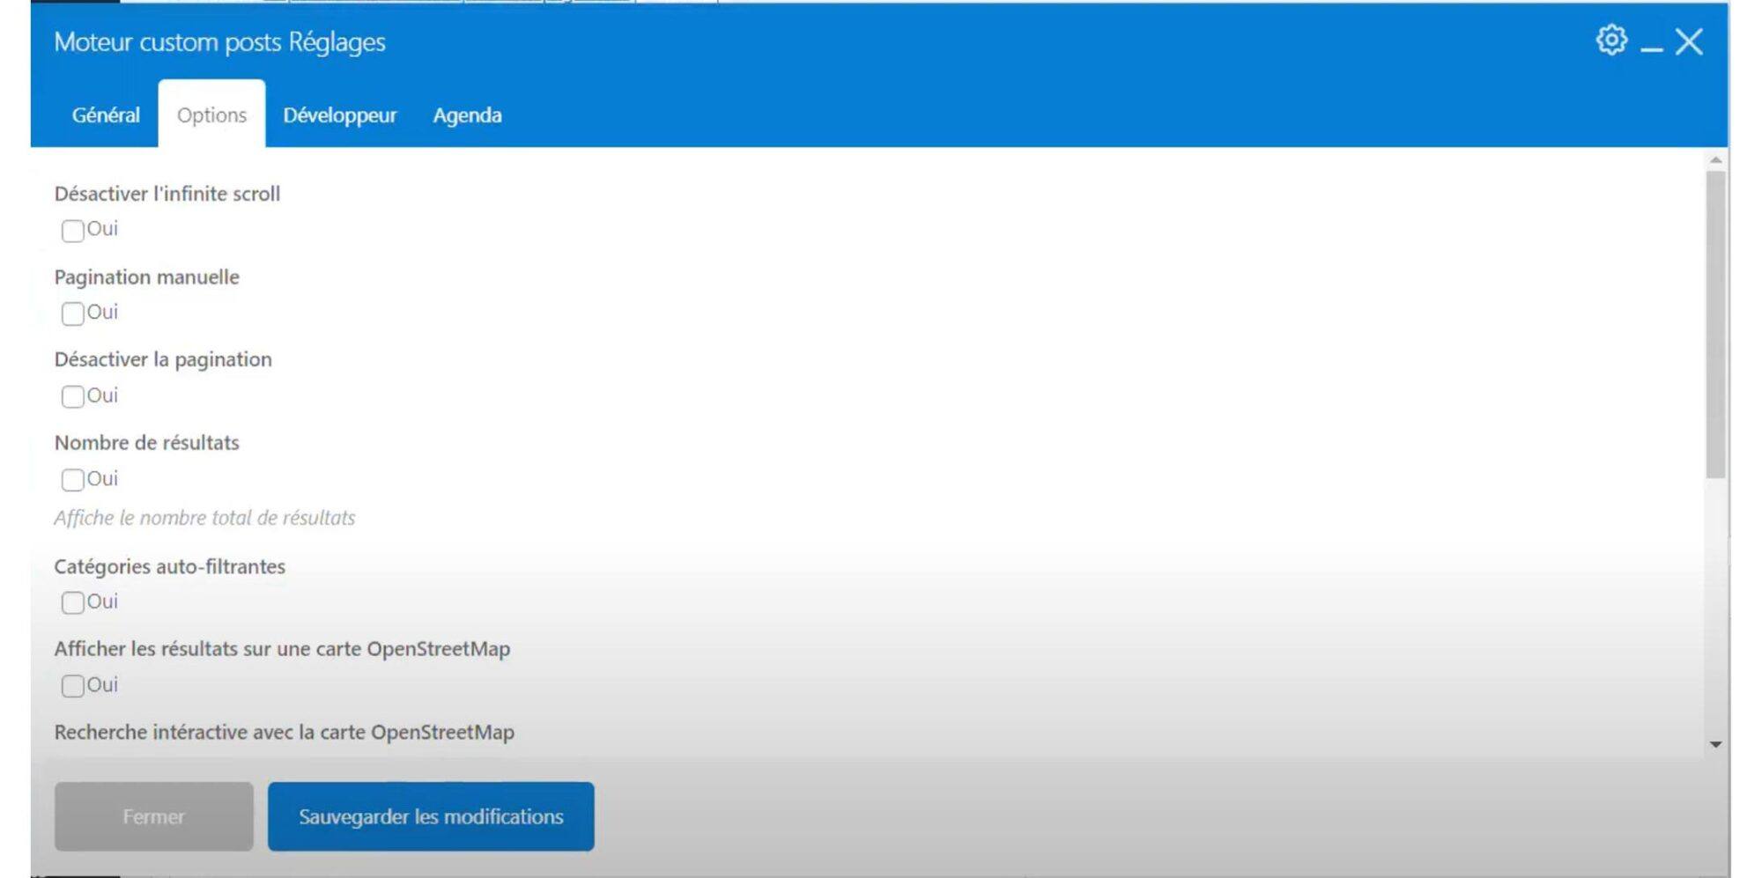Click the scrollbar up arrow
Screen dimensions: 1762x878
point(1715,160)
